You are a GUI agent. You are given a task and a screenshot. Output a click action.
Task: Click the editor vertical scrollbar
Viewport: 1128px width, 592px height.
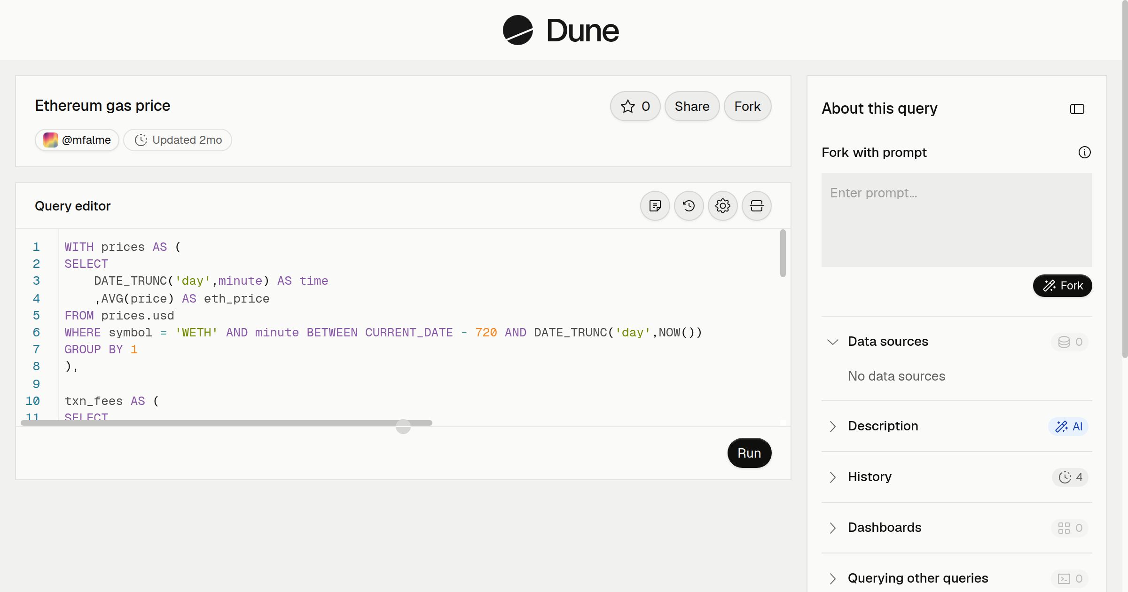[x=783, y=253]
